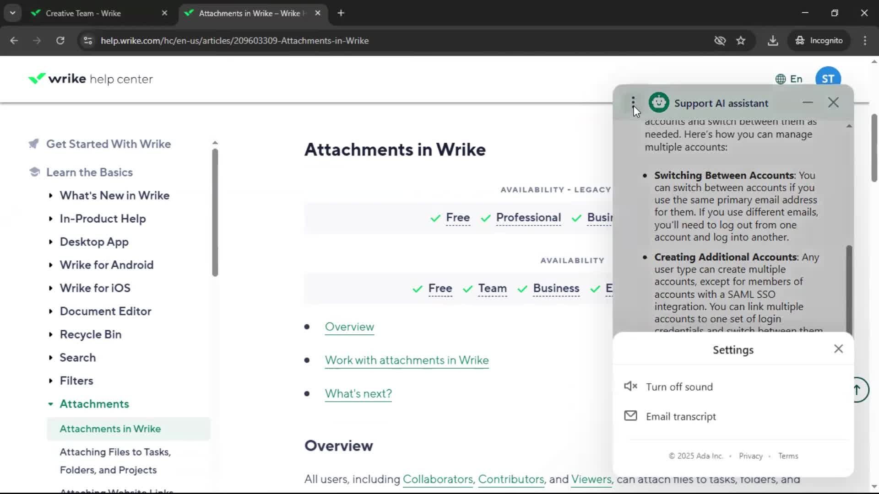Image resolution: width=879 pixels, height=494 pixels.
Task: Switch to Attachments in Wrike browser tab
Action: [252, 13]
